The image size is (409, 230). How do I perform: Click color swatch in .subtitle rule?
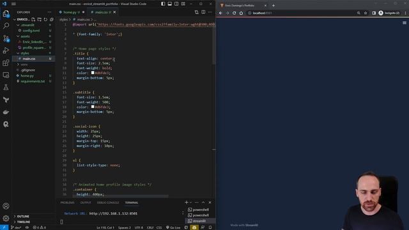pyautogui.click(x=93, y=107)
